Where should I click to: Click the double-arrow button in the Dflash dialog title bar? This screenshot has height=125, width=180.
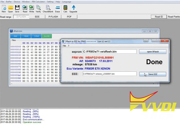(x=146, y=41)
